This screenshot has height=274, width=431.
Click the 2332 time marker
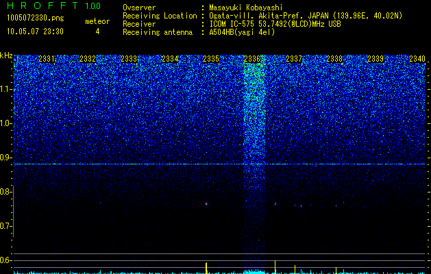pos(88,59)
